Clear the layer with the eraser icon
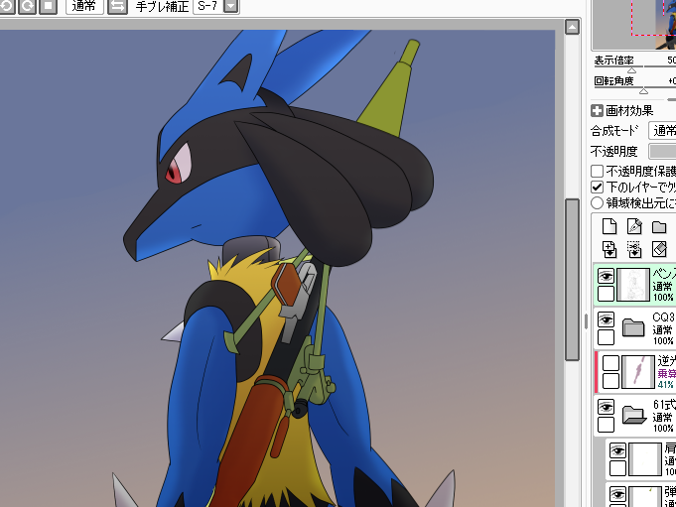The image size is (676, 507). click(x=659, y=249)
